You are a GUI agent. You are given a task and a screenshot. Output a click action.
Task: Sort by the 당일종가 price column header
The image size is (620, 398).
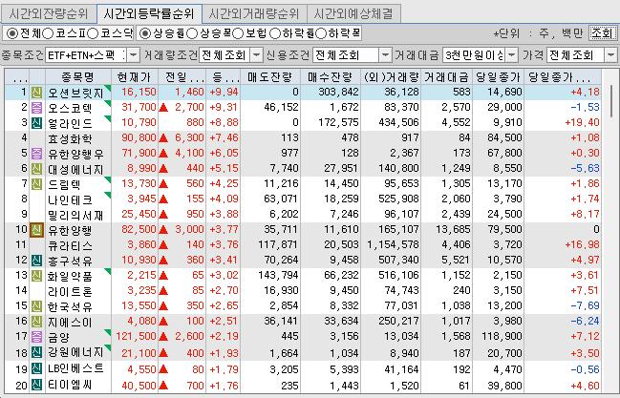coord(499,77)
